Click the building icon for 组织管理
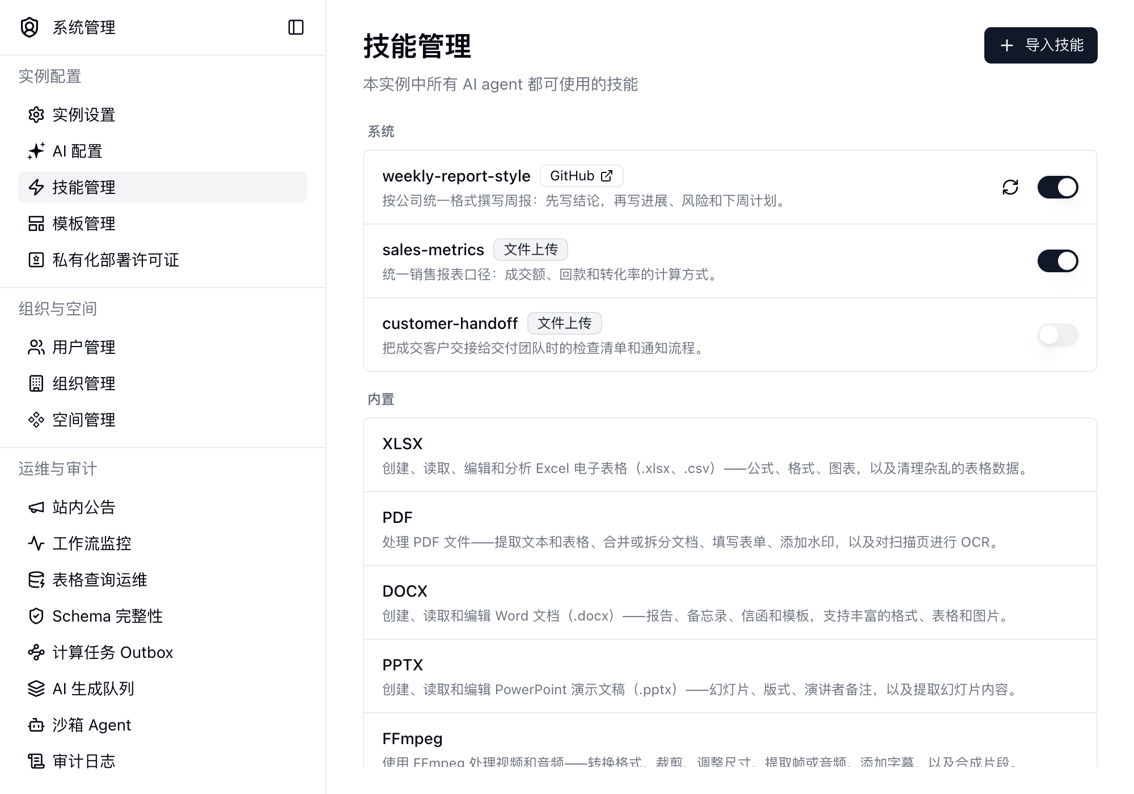Viewport: 1134px width, 794px height. click(x=36, y=383)
